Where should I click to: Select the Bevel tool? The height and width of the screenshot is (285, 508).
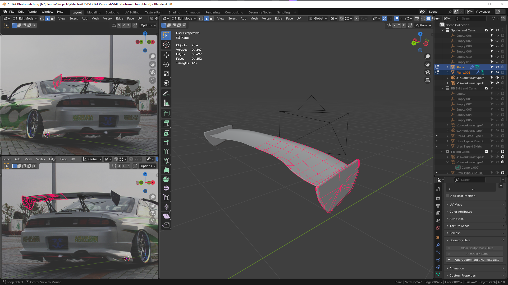pos(166,142)
